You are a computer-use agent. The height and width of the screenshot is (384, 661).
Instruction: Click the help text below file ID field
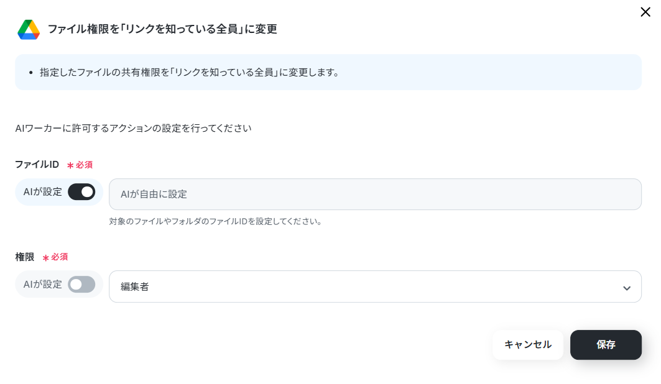[x=215, y=221]
